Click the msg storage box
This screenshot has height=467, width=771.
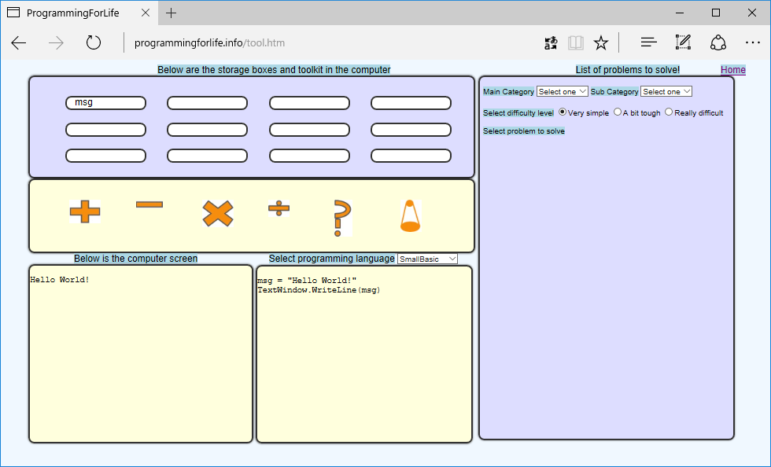click(105, 103)
